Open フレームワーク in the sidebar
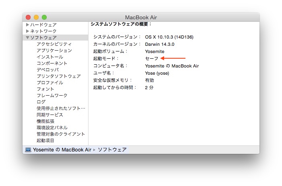The image size is (282, 186). coord(52,95)
